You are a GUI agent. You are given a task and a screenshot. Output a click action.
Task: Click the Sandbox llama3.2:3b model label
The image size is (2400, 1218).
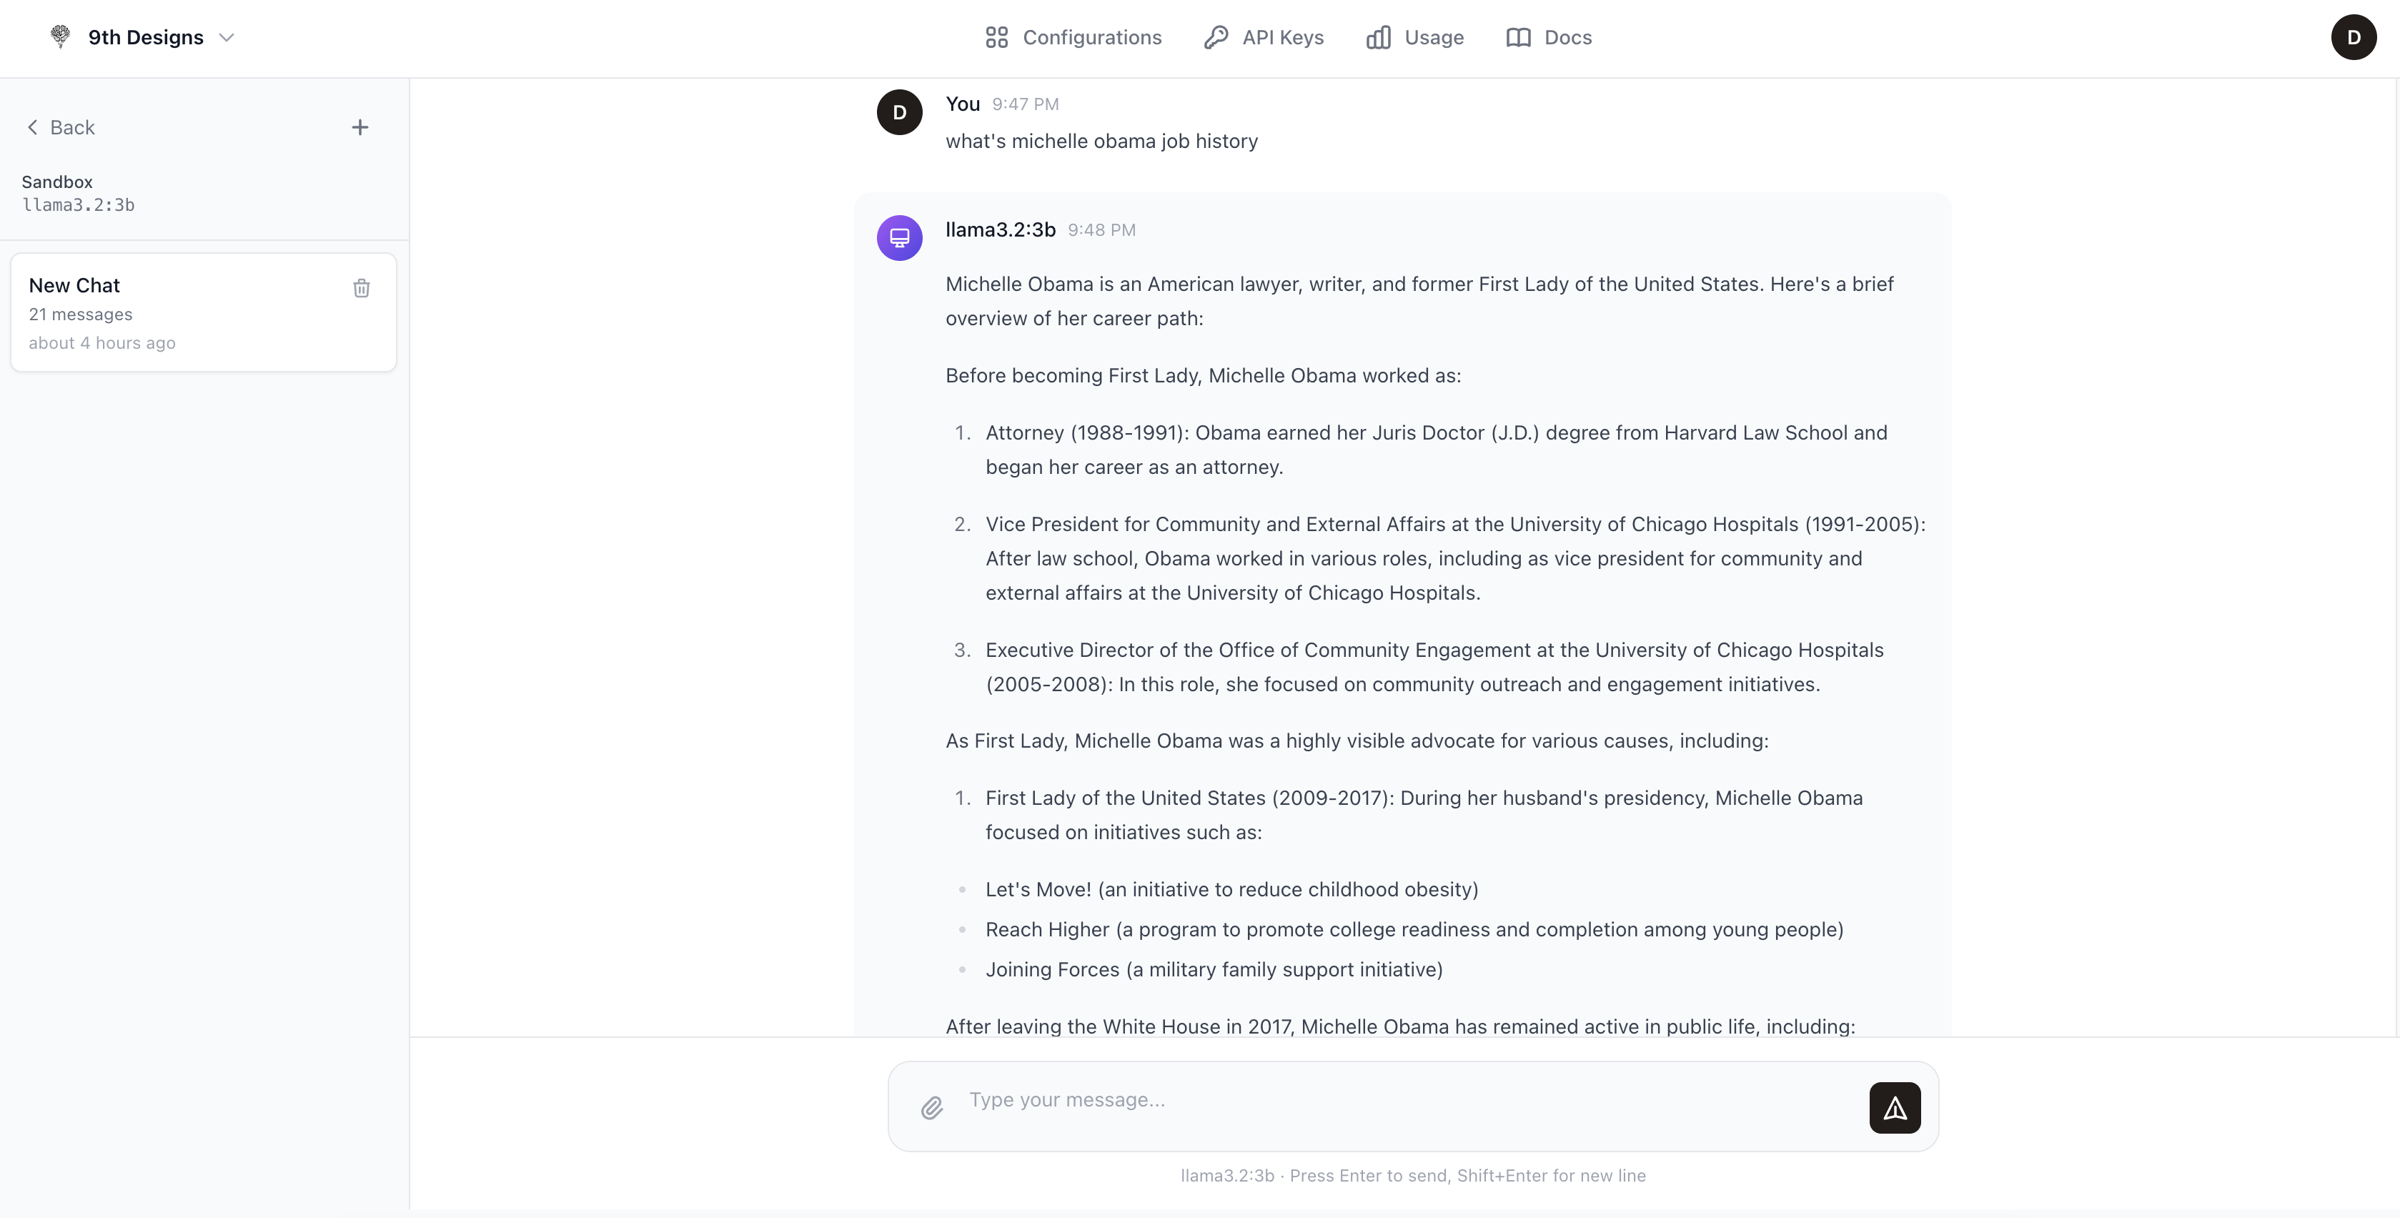click(79, 194)
